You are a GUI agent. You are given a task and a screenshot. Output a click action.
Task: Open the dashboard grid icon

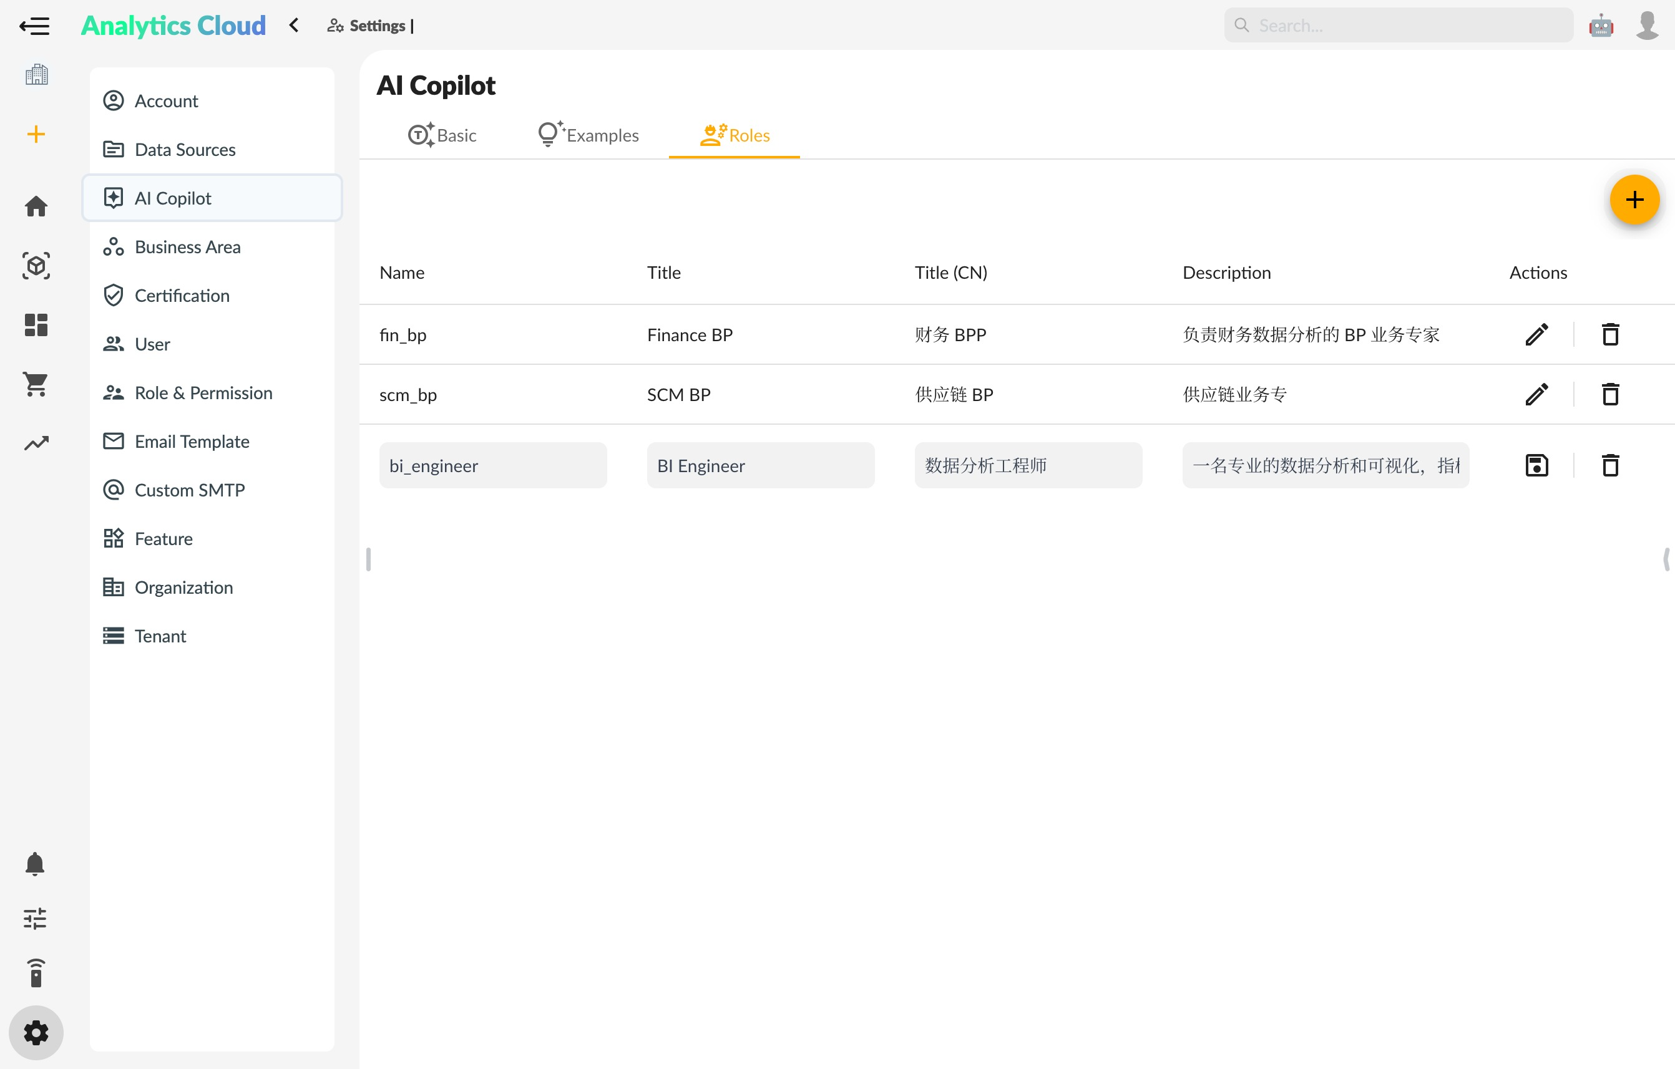pos(36,324)
